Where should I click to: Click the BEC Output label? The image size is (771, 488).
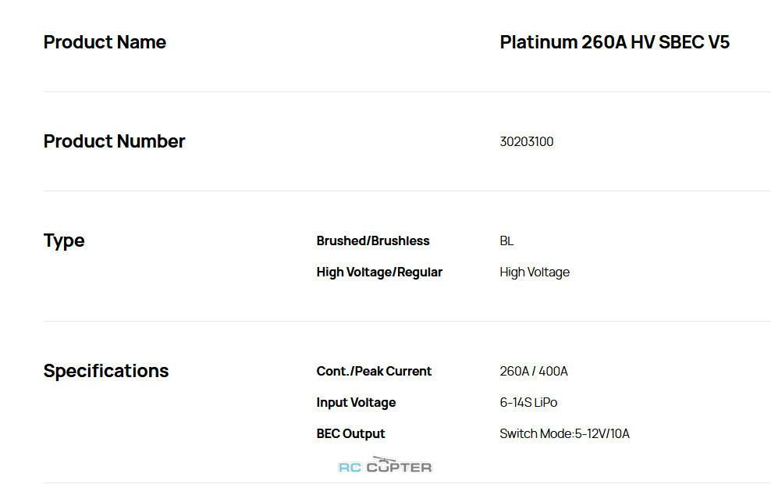350,434
